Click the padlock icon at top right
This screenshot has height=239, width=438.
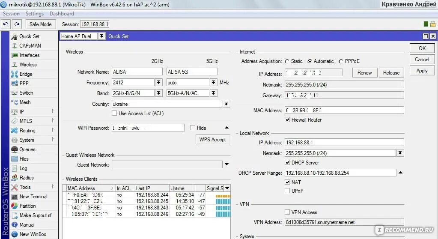coord(433,24)
